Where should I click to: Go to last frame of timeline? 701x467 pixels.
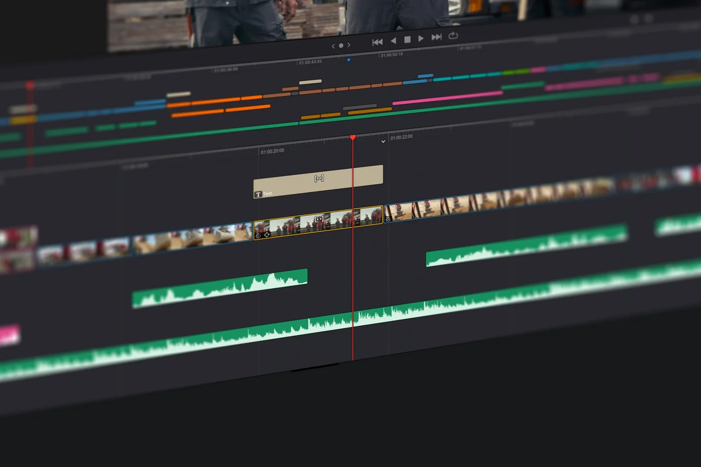coord(436,37)
